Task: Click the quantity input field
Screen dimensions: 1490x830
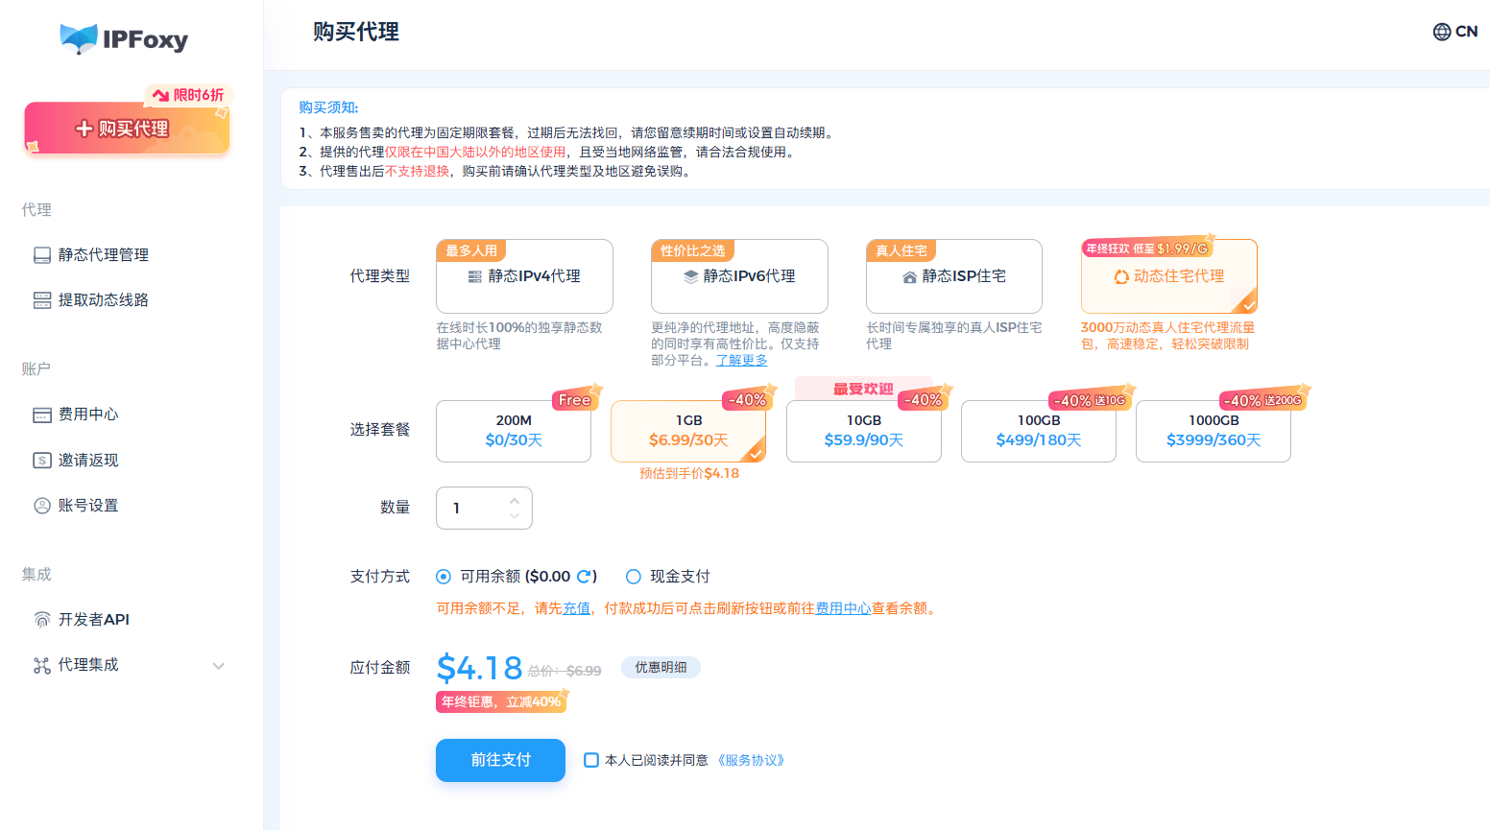Action: (x=484, y=509)
